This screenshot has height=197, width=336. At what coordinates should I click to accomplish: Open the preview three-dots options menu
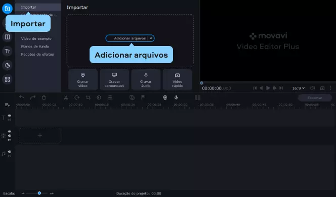(330, 88)
